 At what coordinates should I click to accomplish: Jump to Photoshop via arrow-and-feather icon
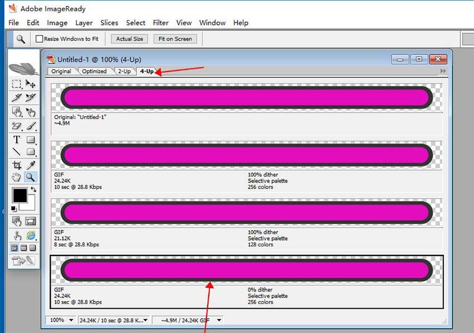coord(23,261)
